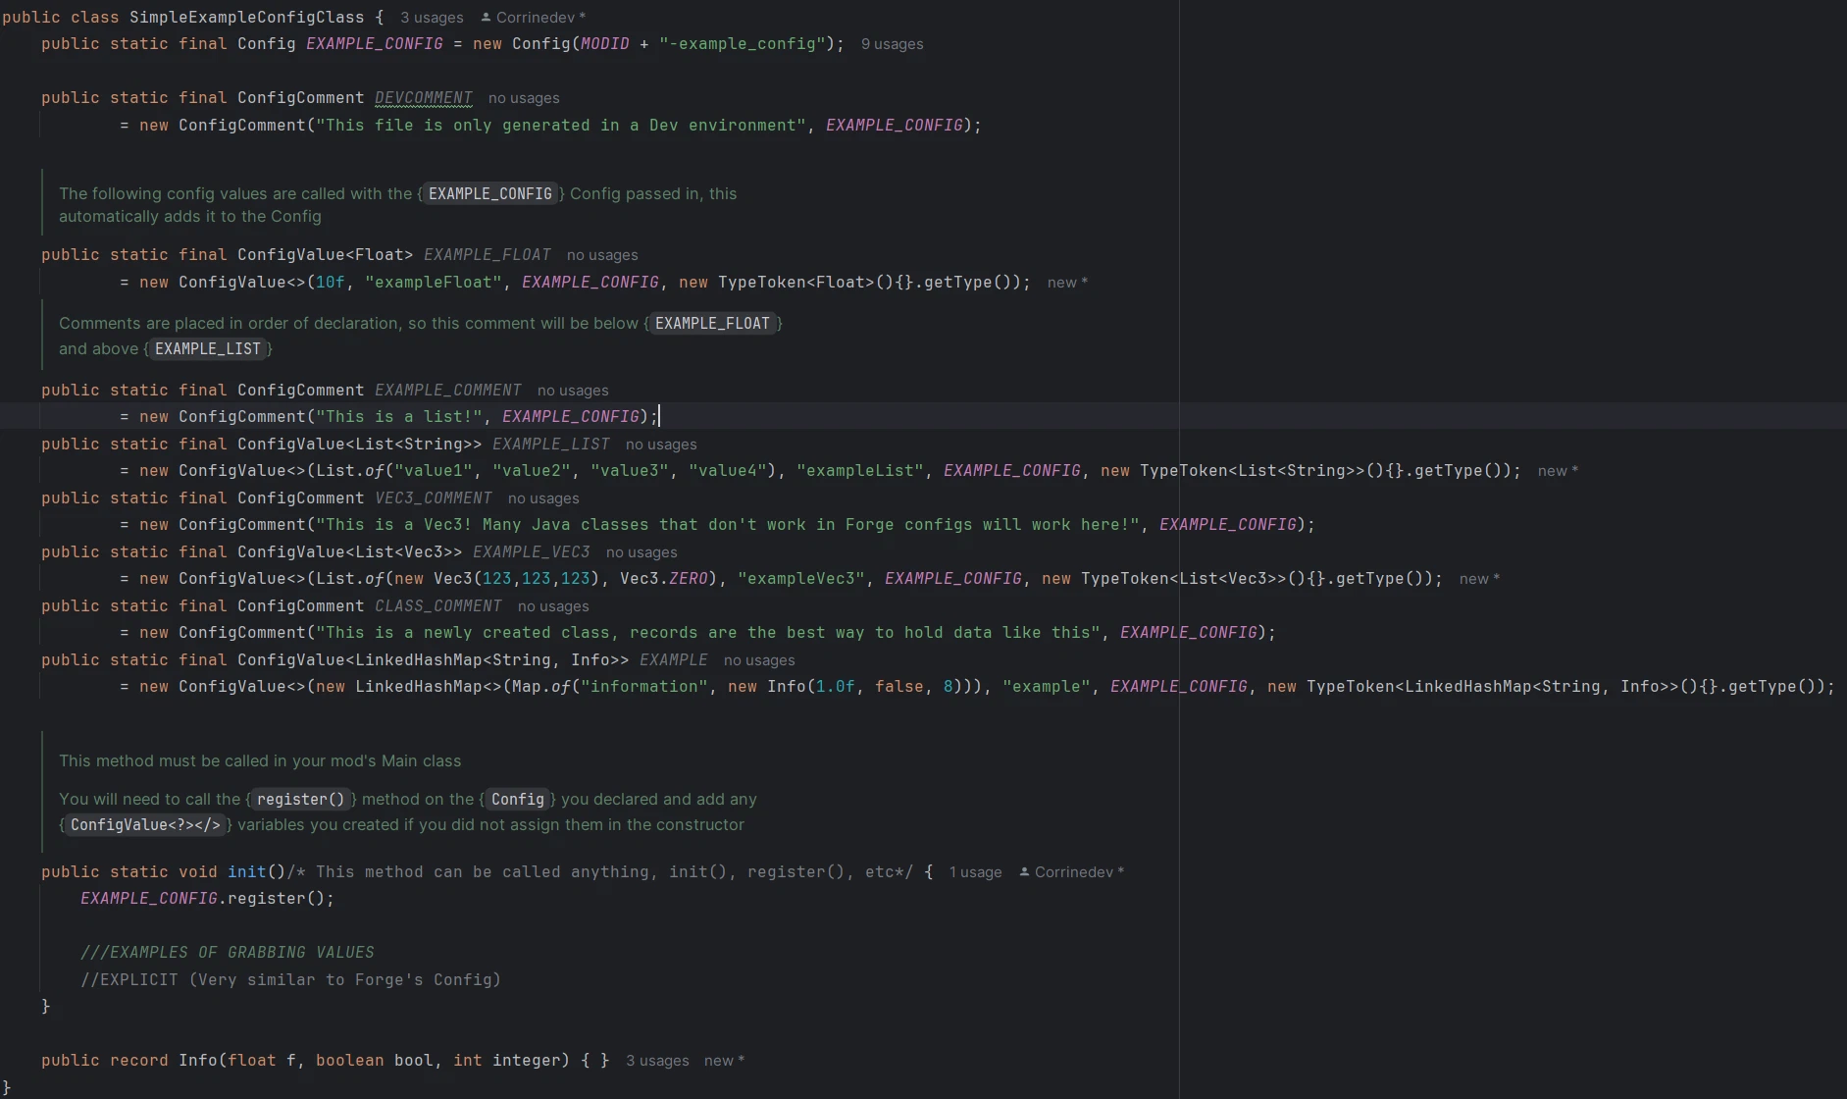This screenshot has height=1099, width=1847.
Task: Open the '9 usages' hint after the EXAMPLE_CONFIG declaration
Action: tap(892, 44)
